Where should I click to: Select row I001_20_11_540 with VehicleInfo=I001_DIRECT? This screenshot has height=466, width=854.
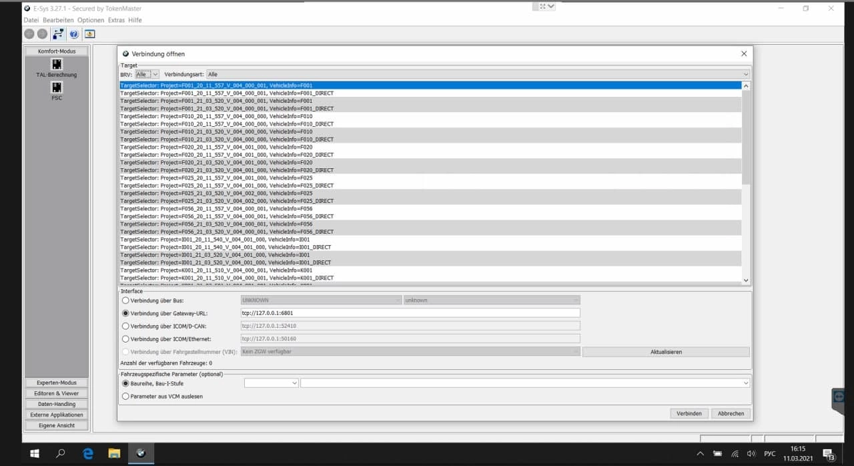[x=430, y=247]
